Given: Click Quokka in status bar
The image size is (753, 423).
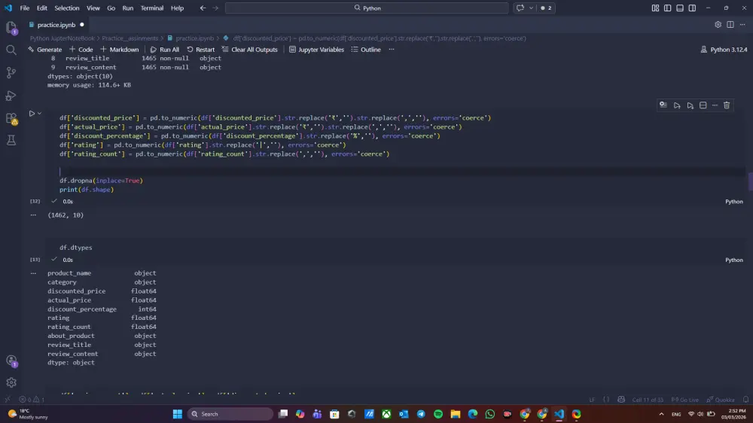Looking at the screenshot, I should pyautogui.click(x=721, y=400).
